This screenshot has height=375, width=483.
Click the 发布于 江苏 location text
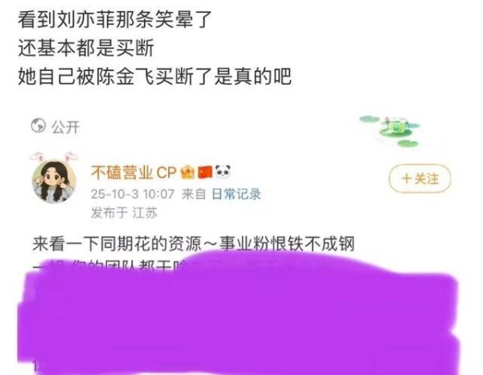124,213
